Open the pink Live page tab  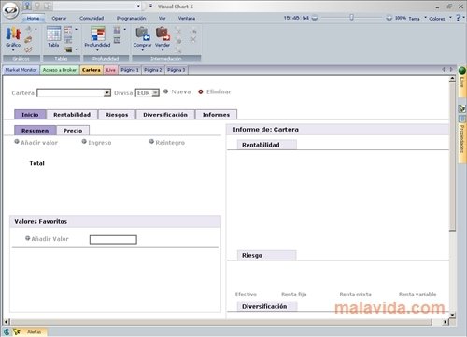[x=110, y=70]
